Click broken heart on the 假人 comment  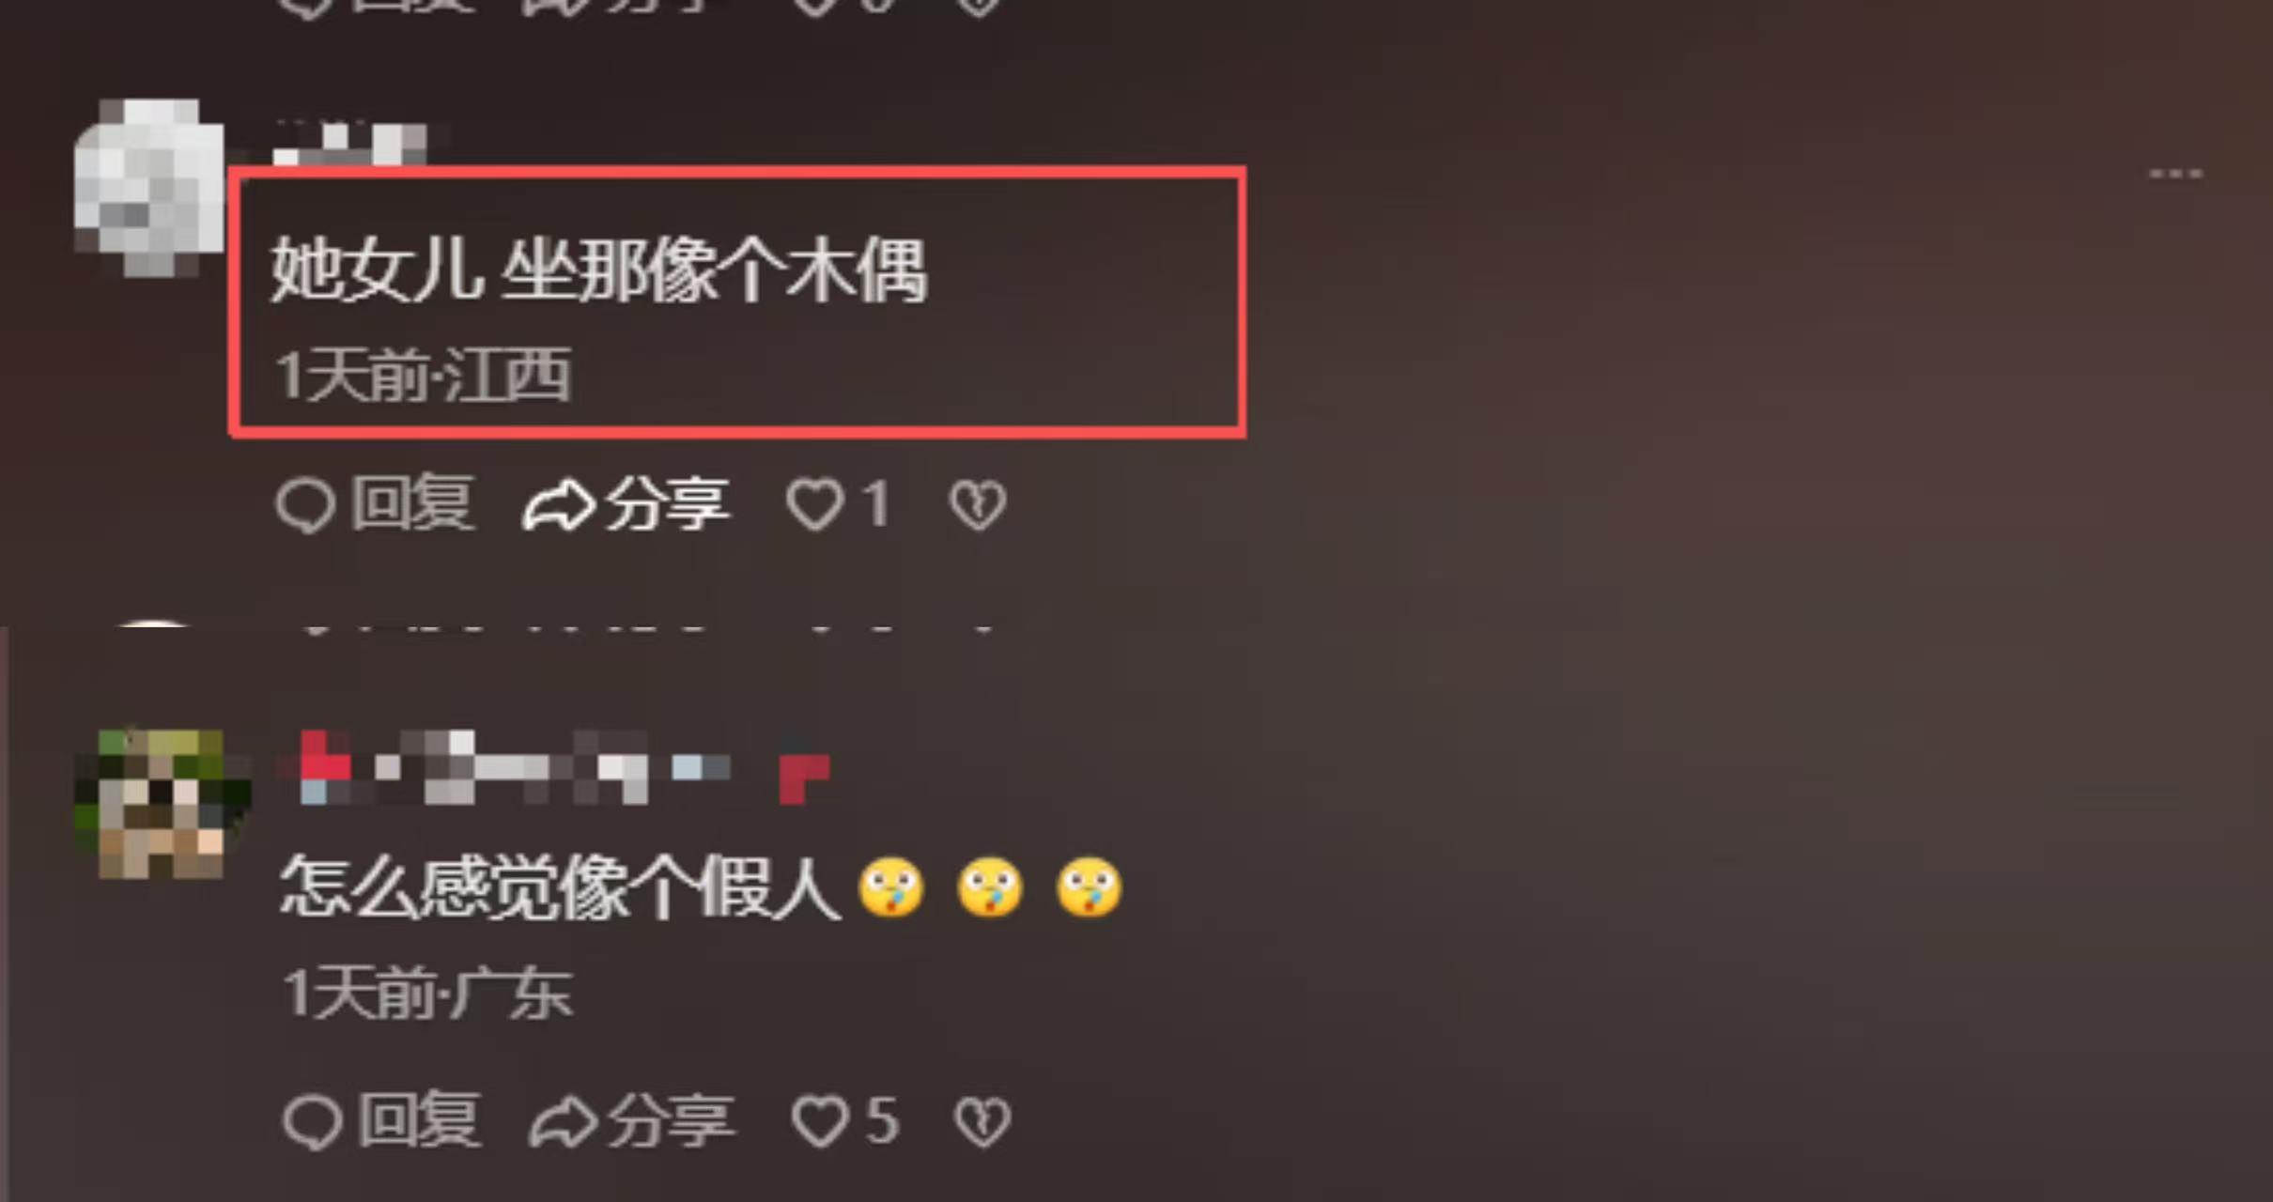(982, 1121)
